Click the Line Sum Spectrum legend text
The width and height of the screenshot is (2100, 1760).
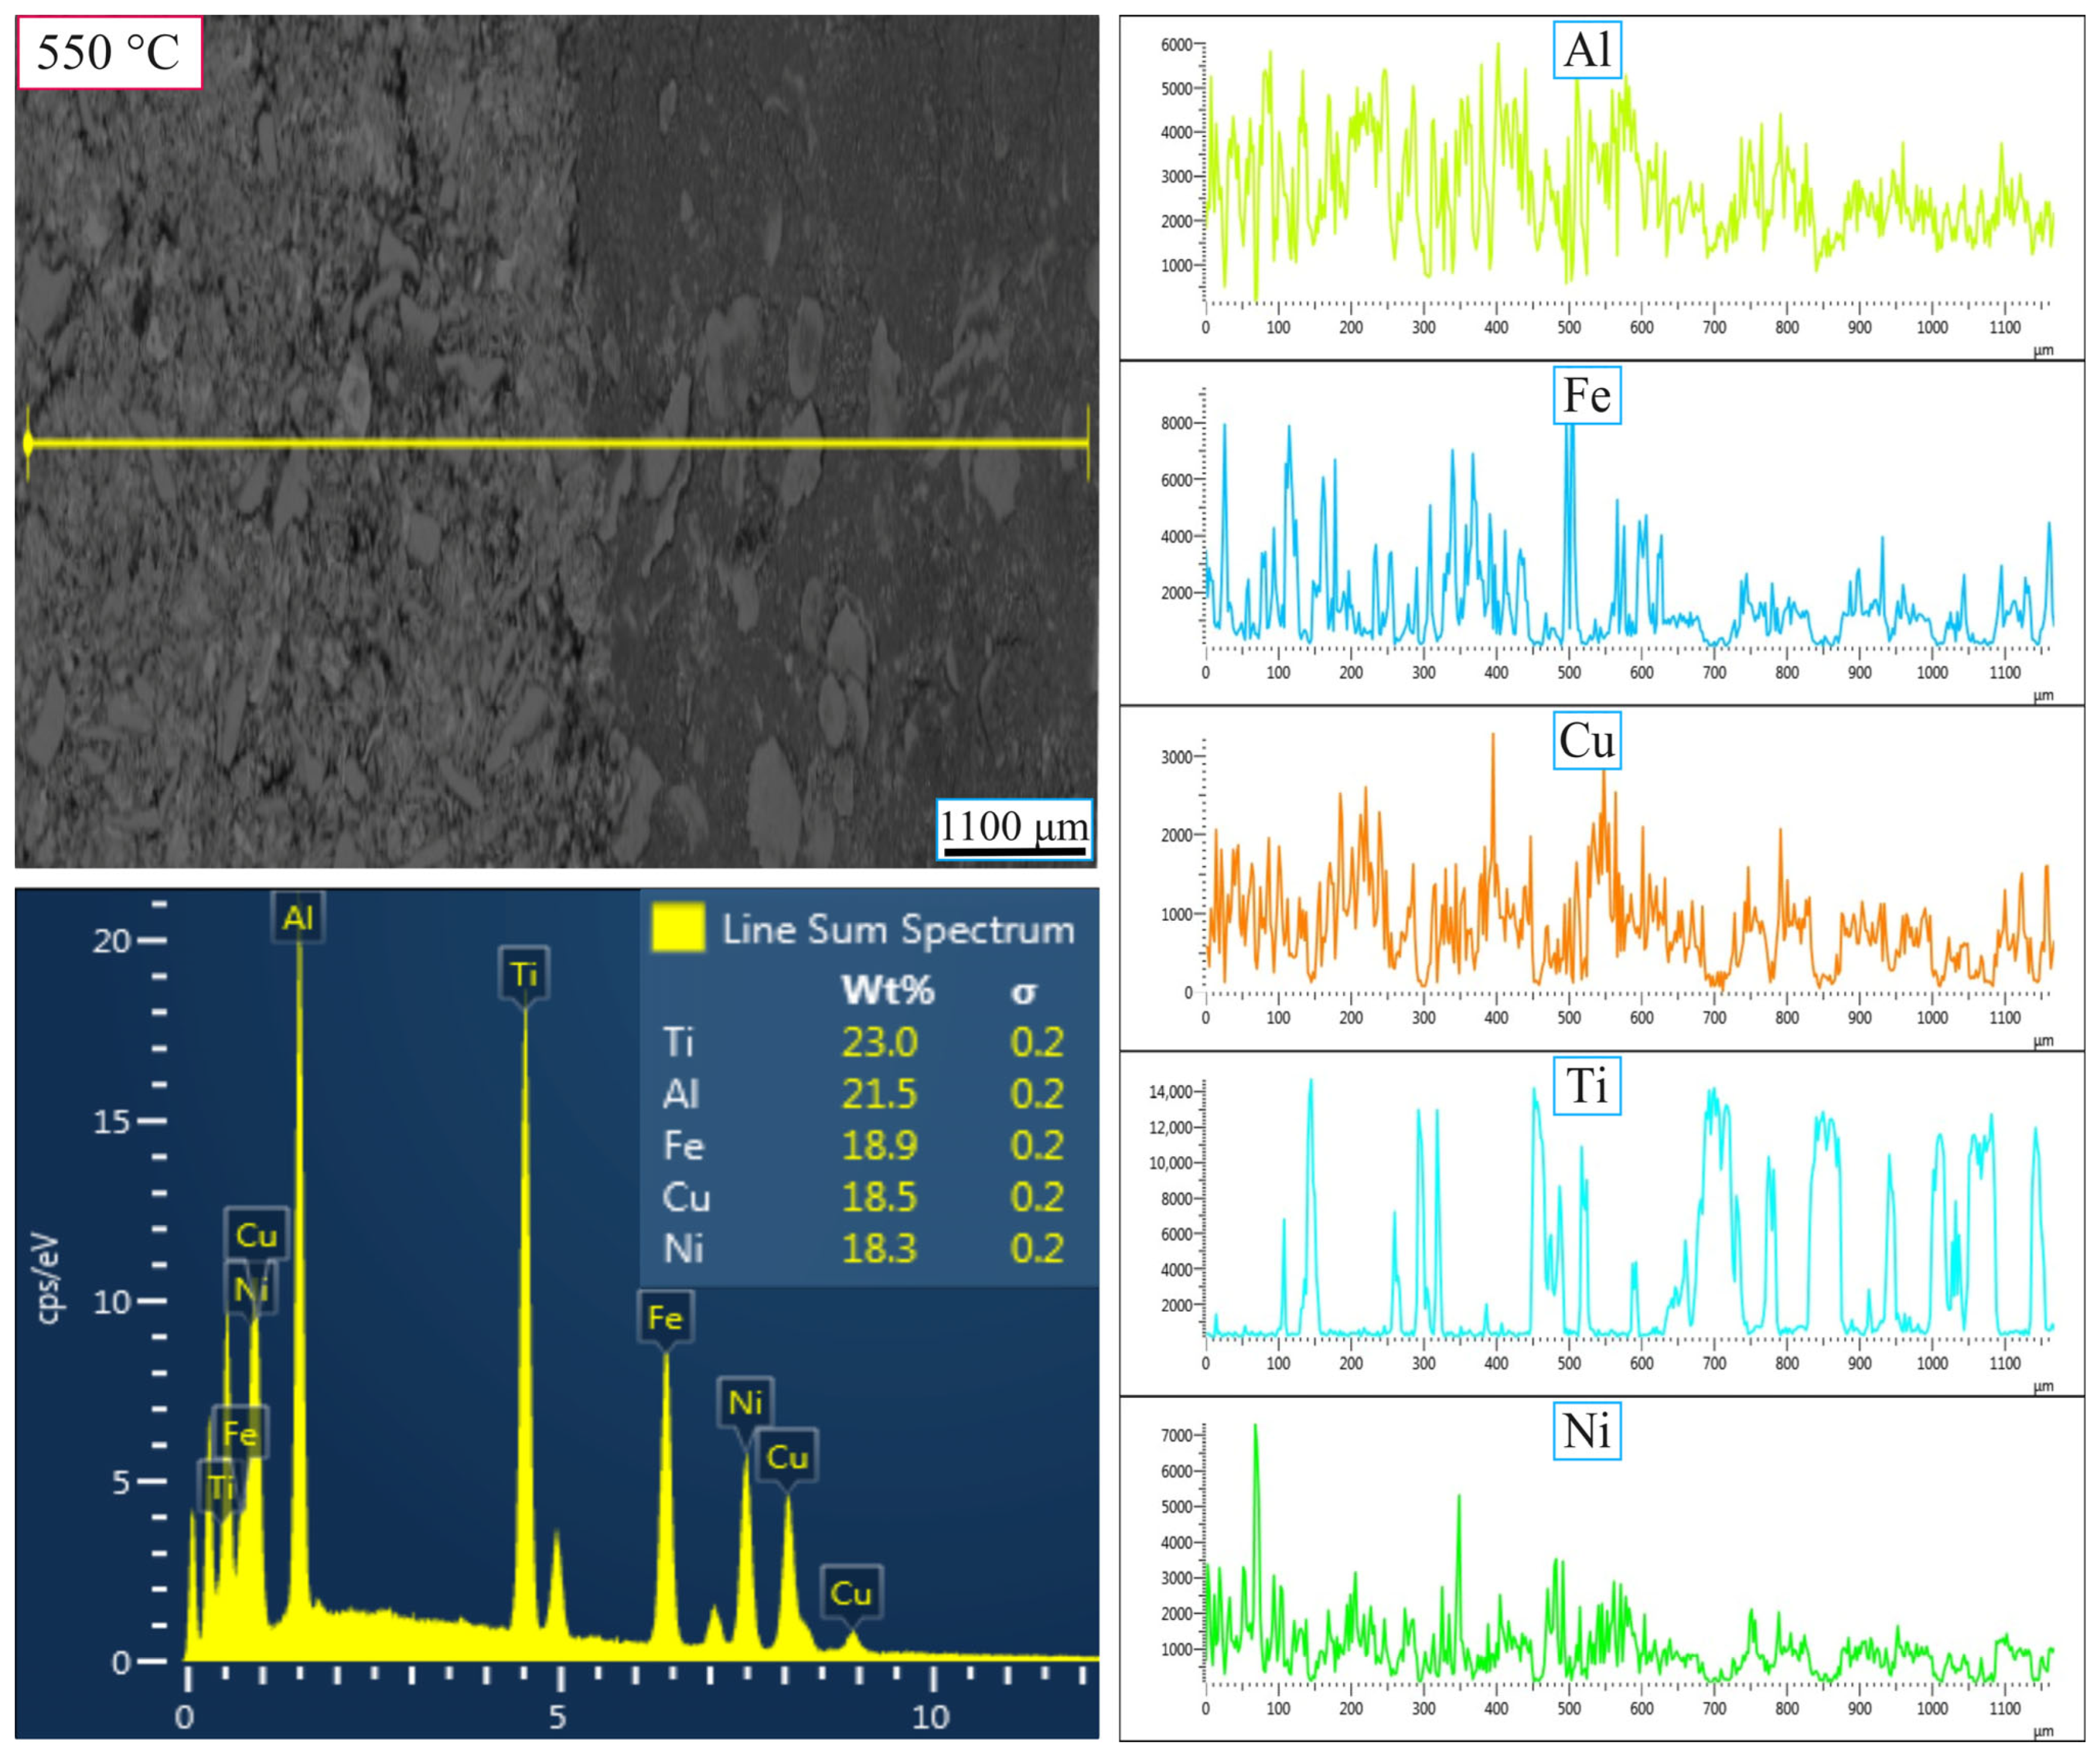(898, 930)
